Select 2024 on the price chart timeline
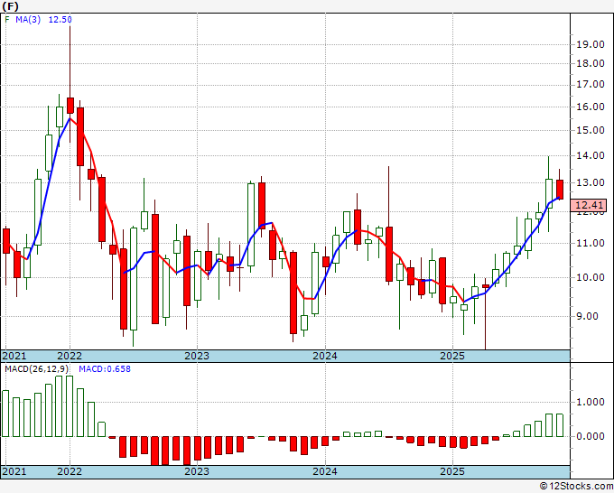This screenshot has width=614, height=493. point(325,356)
